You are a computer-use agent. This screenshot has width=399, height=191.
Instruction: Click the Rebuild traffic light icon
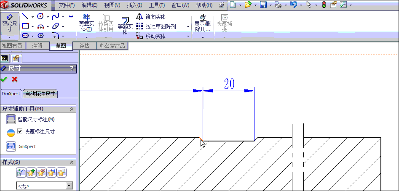(x=324, y=5)
